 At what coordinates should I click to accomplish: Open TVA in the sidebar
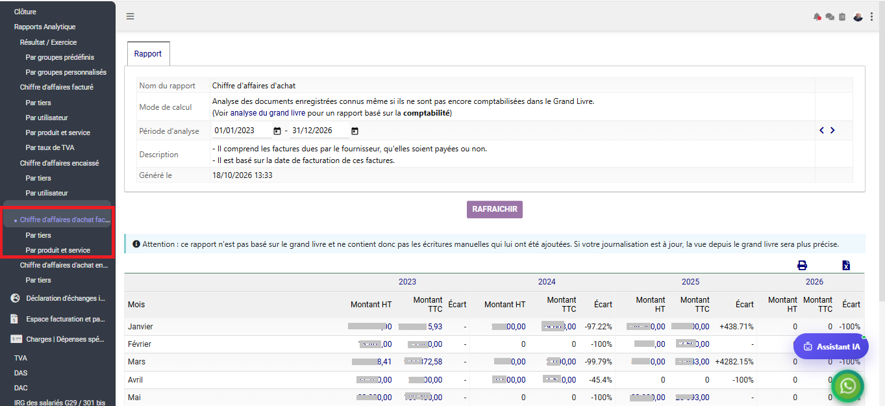pyautogui.click(x=21, y=358)
